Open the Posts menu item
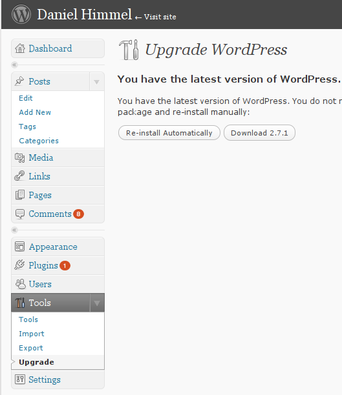Screen dimensions: 342x395 tap(39, 81)
